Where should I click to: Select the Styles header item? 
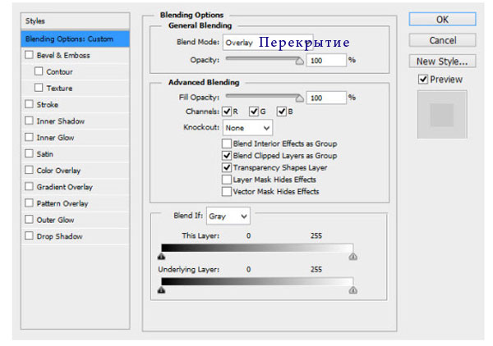pyautogui.click(x=75, y=21)
